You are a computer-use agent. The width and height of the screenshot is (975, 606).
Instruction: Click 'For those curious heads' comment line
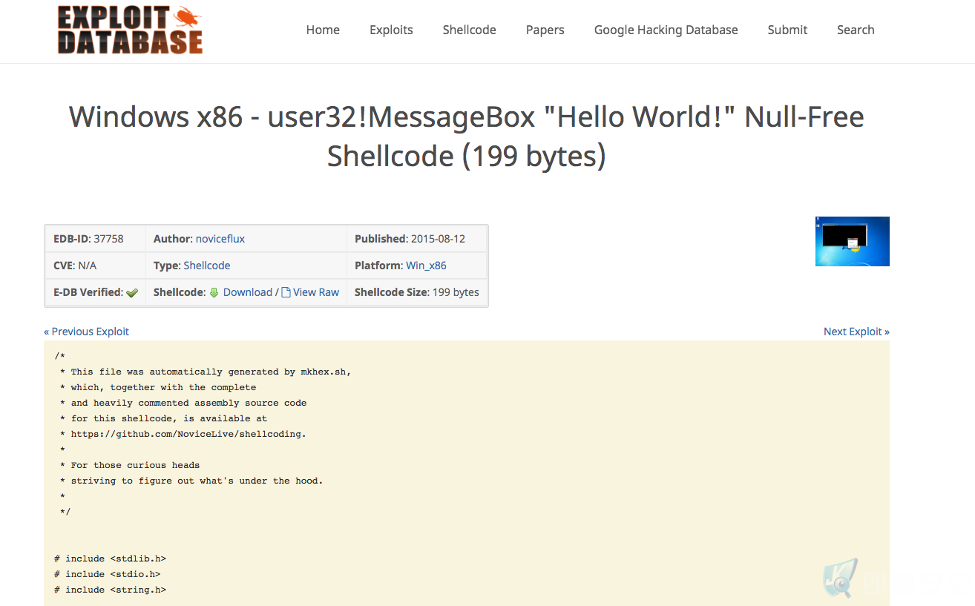tap(130, 465)
